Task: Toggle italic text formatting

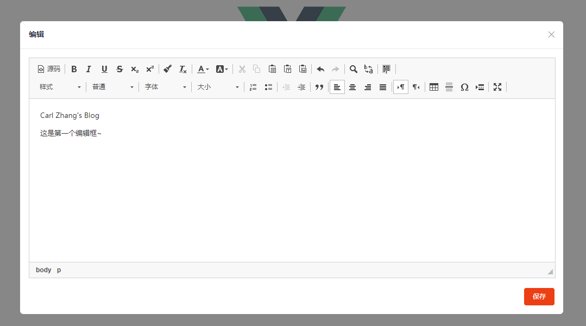Action: point(89,69)
